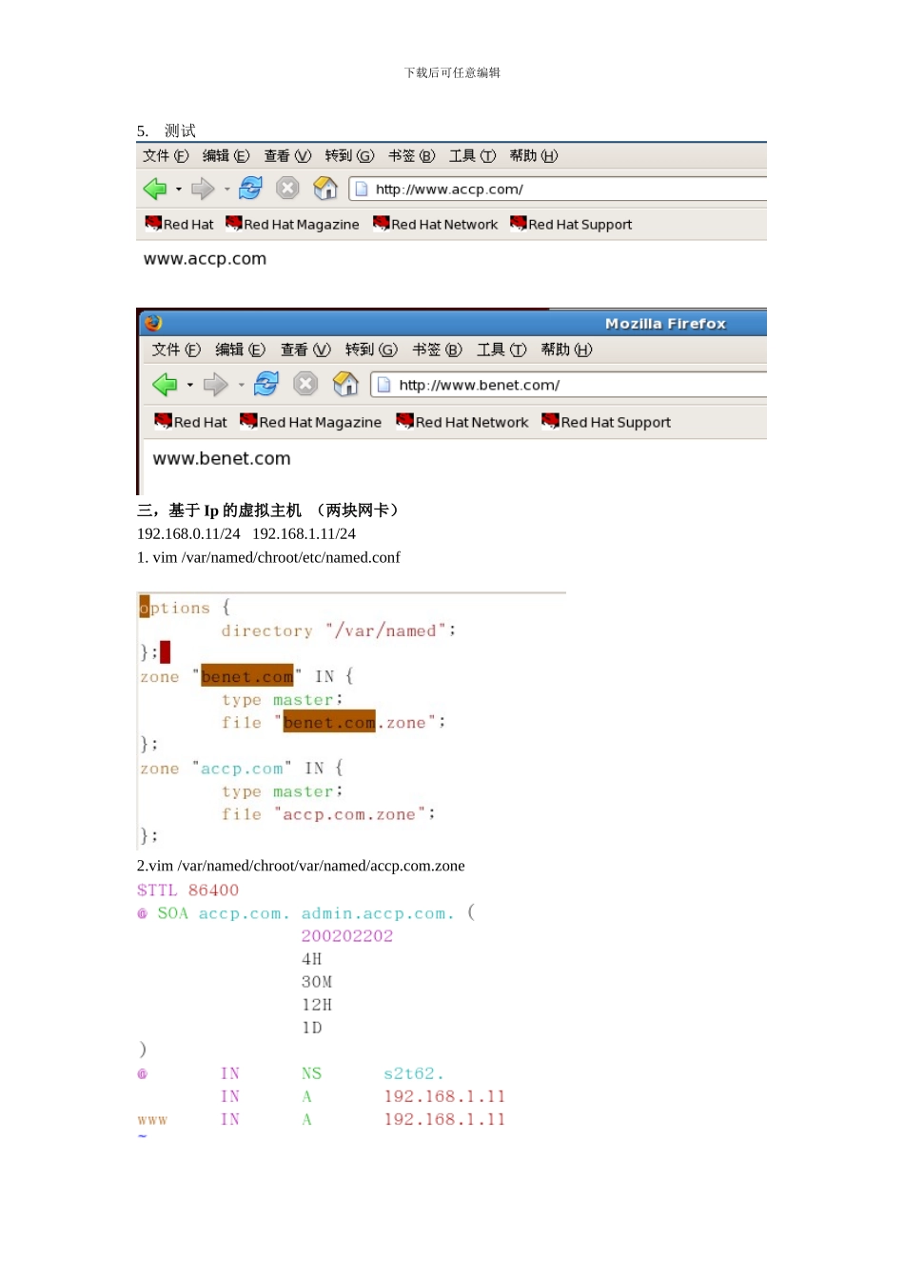Open 查看 menu in benet.com Firefox window
The width and height of the screenshot is (904, 1280).
pyautogui.click(x=305, y=350)
